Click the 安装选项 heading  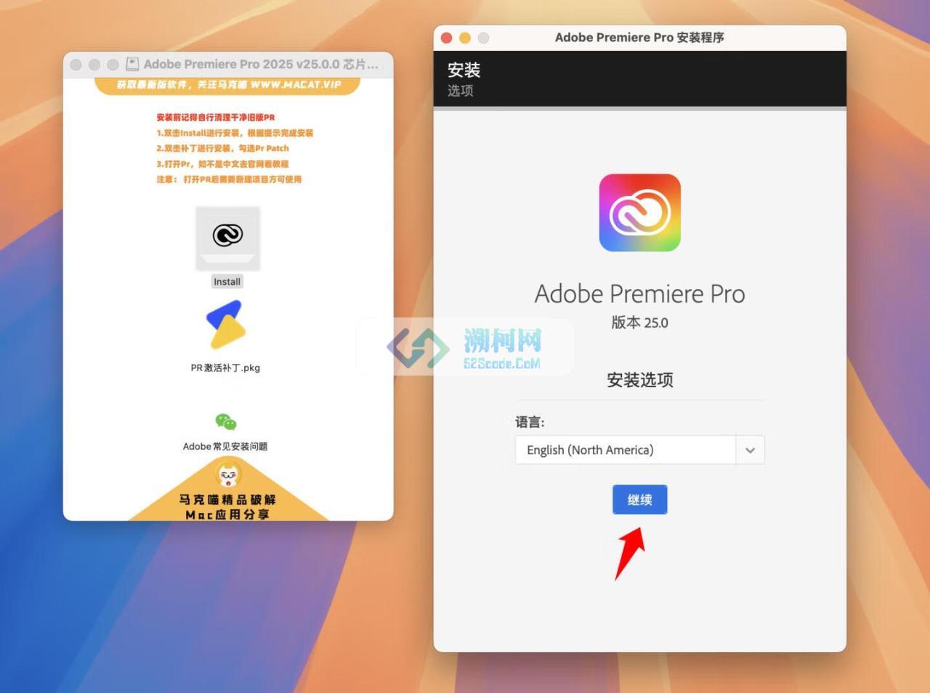[639, 380]
